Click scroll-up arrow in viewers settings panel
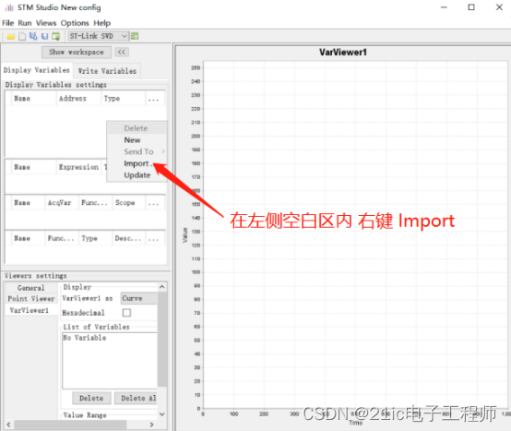 162,287
